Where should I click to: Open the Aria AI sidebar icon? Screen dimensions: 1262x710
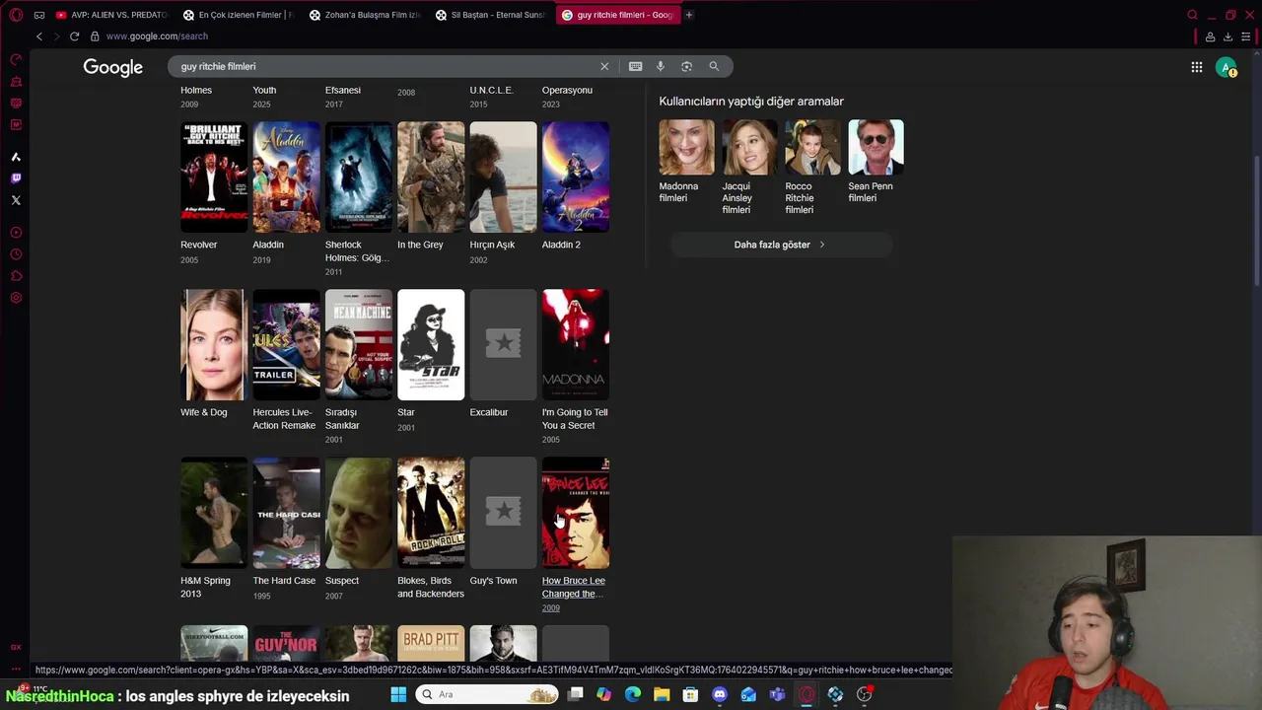pos(16,157)
